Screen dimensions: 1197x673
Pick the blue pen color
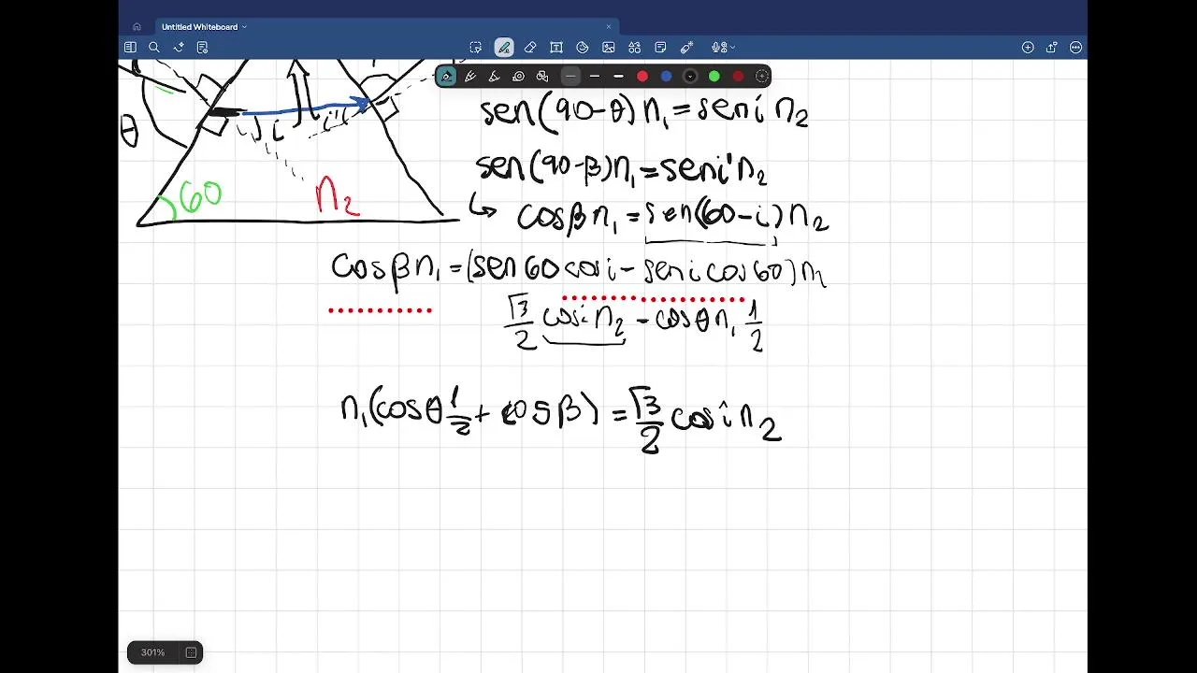click(x=667, y=77)
